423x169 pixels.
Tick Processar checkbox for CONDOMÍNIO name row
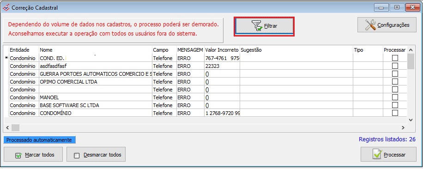395,113
